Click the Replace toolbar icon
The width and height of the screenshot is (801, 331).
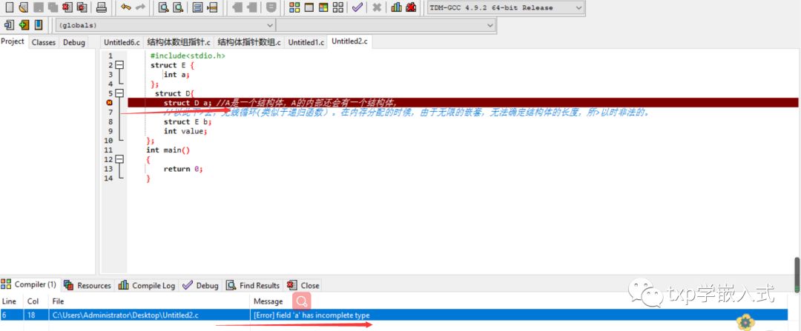pyautogui.click(x=178, y=7)
